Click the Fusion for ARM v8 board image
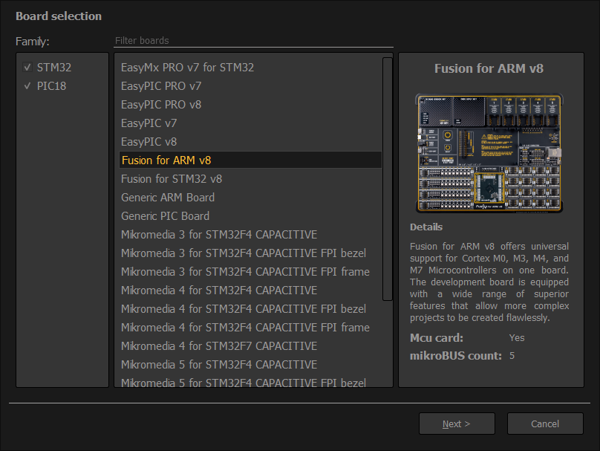Screen dimensions: 600x451 489,153
